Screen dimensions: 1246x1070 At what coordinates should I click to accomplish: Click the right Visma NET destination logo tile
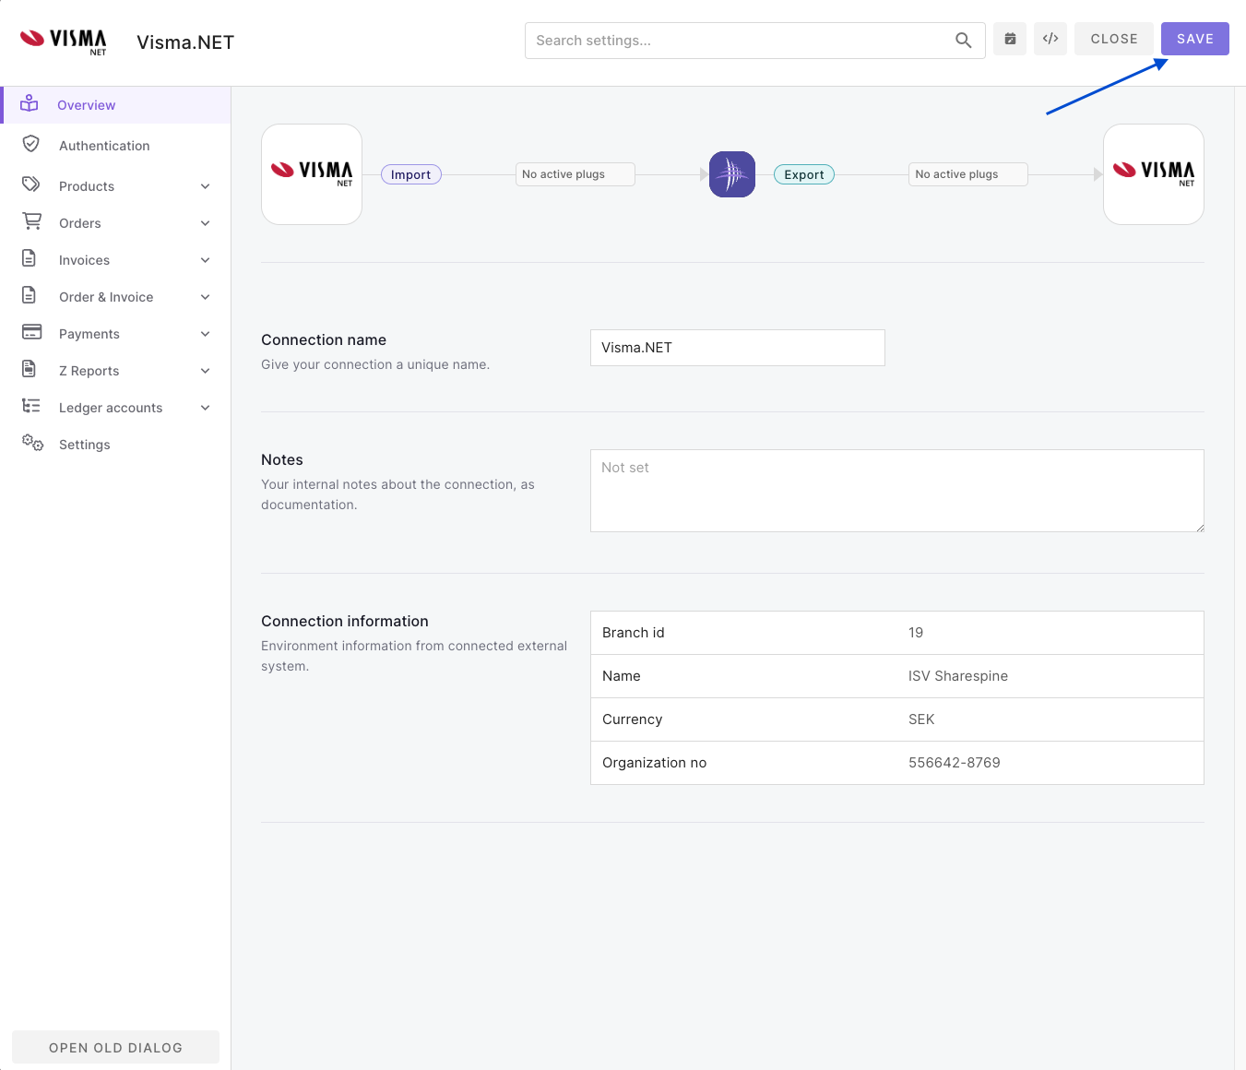click(1153, 174)
